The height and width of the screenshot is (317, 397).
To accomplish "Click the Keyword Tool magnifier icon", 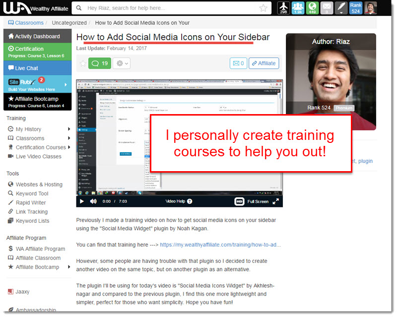I will (10, 193).
